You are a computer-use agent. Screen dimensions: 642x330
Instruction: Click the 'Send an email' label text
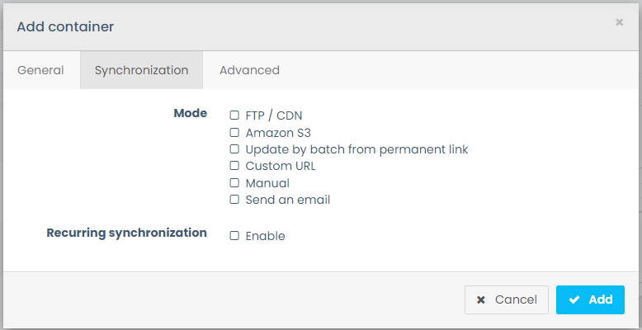pyautogui.click(x=287, y=200)
